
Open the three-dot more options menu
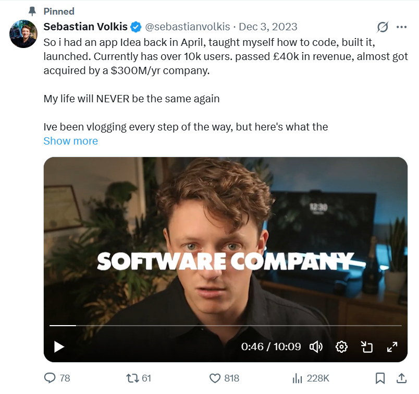(402, 27)
